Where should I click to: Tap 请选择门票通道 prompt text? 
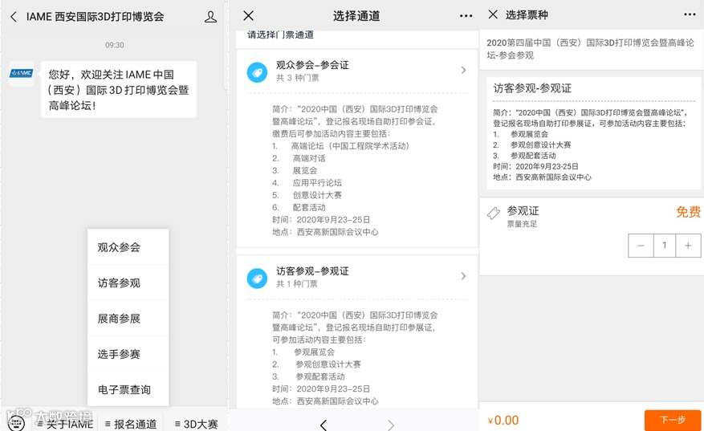click(281, 35)
